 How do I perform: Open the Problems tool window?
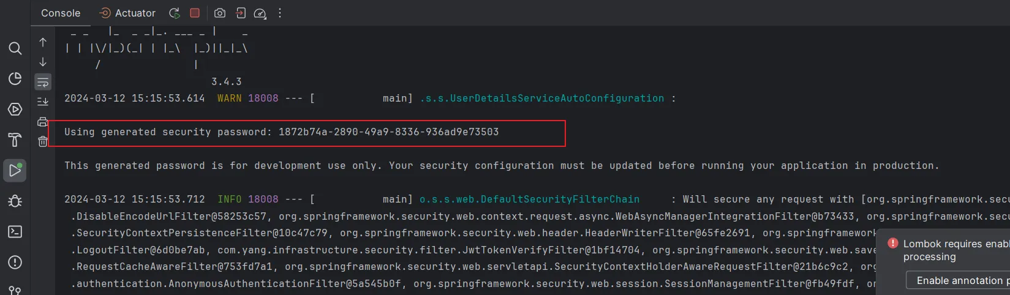pos(15,262)
